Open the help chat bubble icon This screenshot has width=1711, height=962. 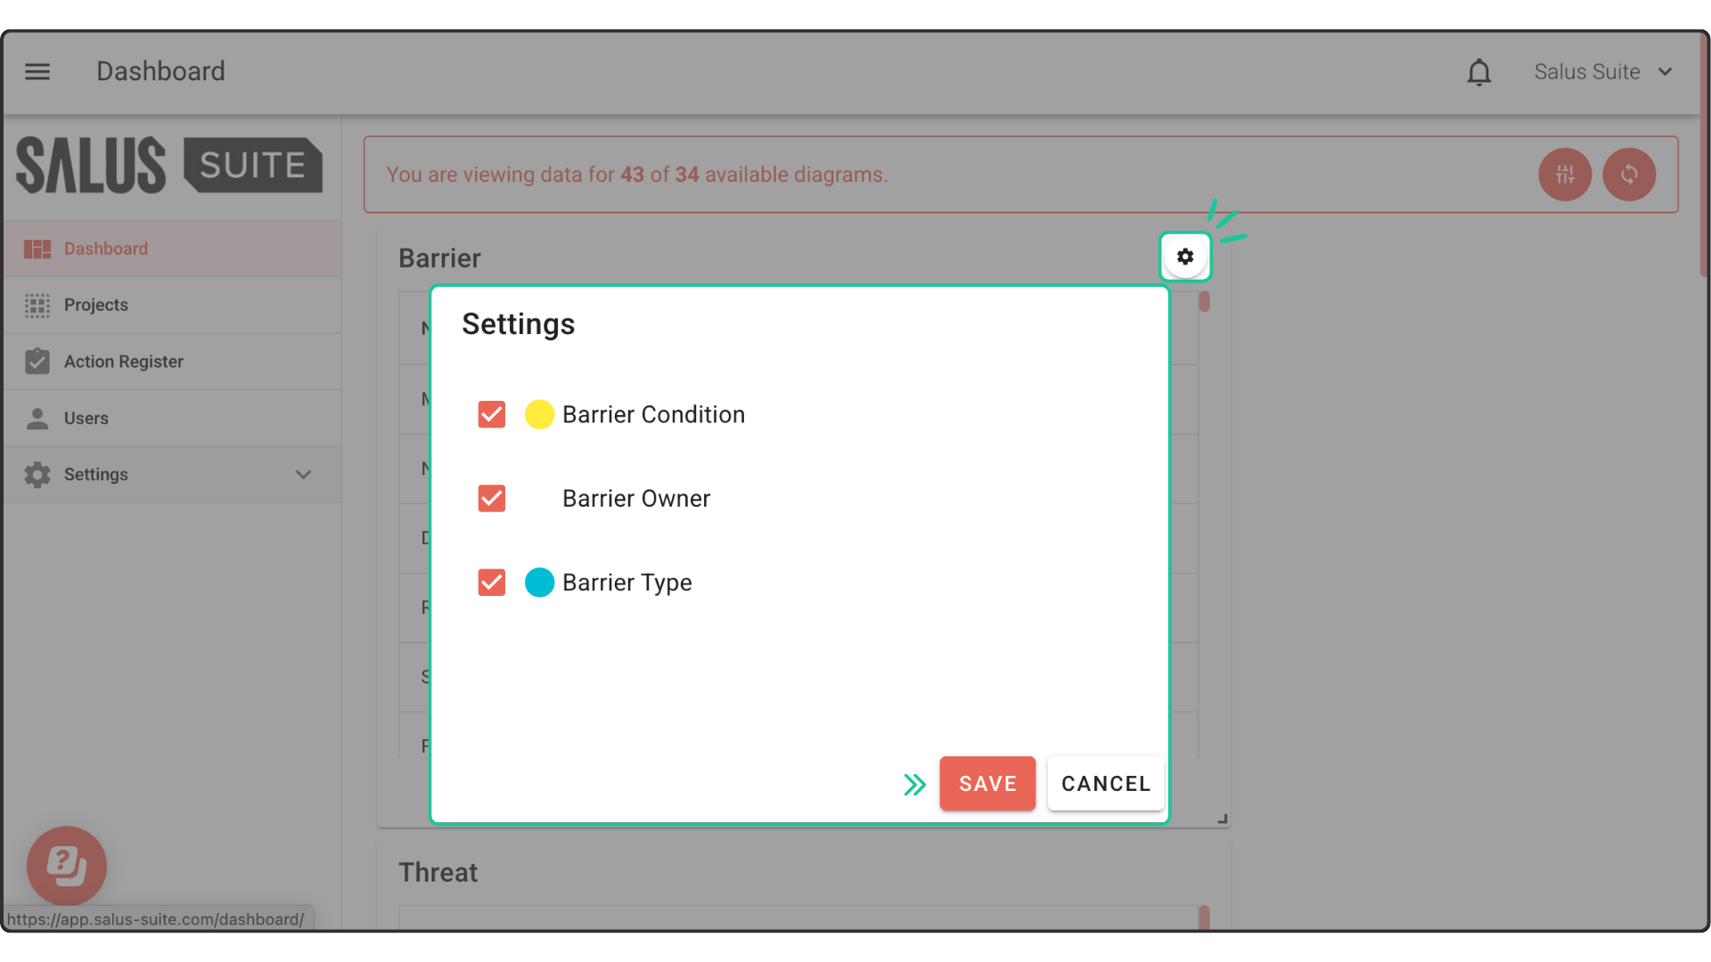[x=67, y=865]
